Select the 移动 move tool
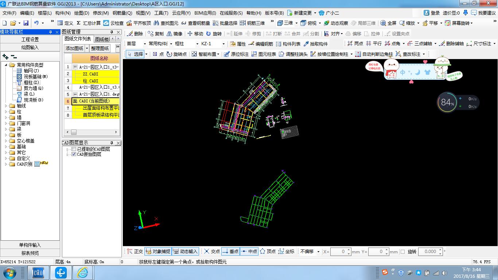498x280 pixels. tap(195, 34)
